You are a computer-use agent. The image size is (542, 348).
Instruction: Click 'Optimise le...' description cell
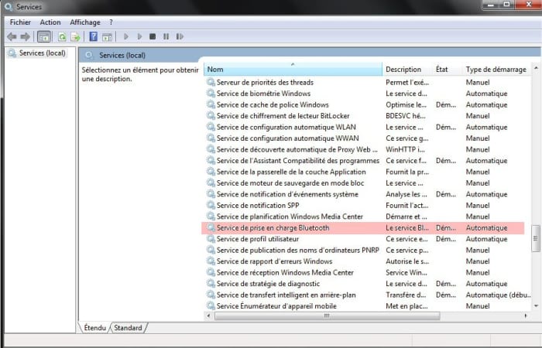click(406, 104)
